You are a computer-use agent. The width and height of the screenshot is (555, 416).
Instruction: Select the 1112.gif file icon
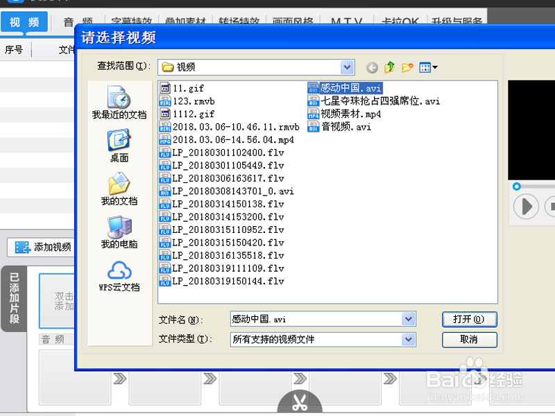click(x=165, y=114)
